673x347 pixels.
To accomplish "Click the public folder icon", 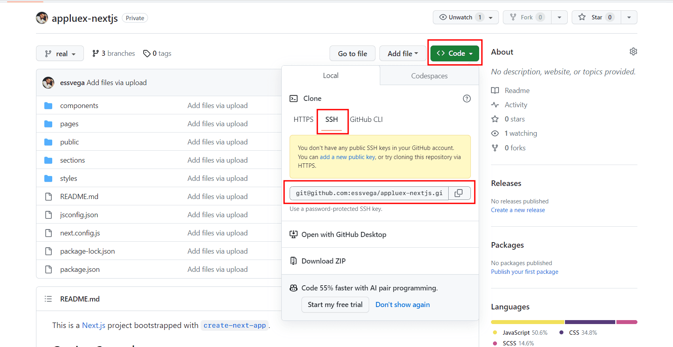I will [48, 142].
